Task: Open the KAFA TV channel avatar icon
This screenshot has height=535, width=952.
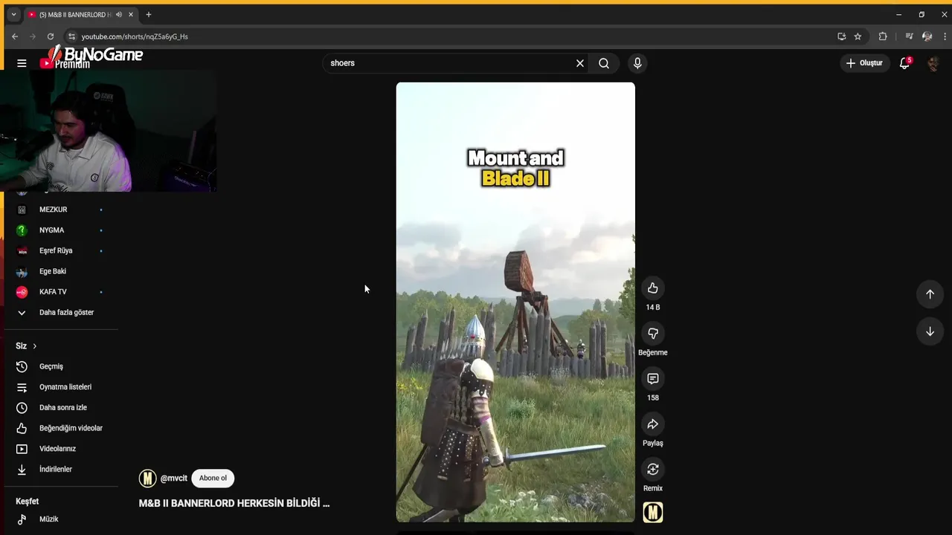Action: click(x=22, y=292)
